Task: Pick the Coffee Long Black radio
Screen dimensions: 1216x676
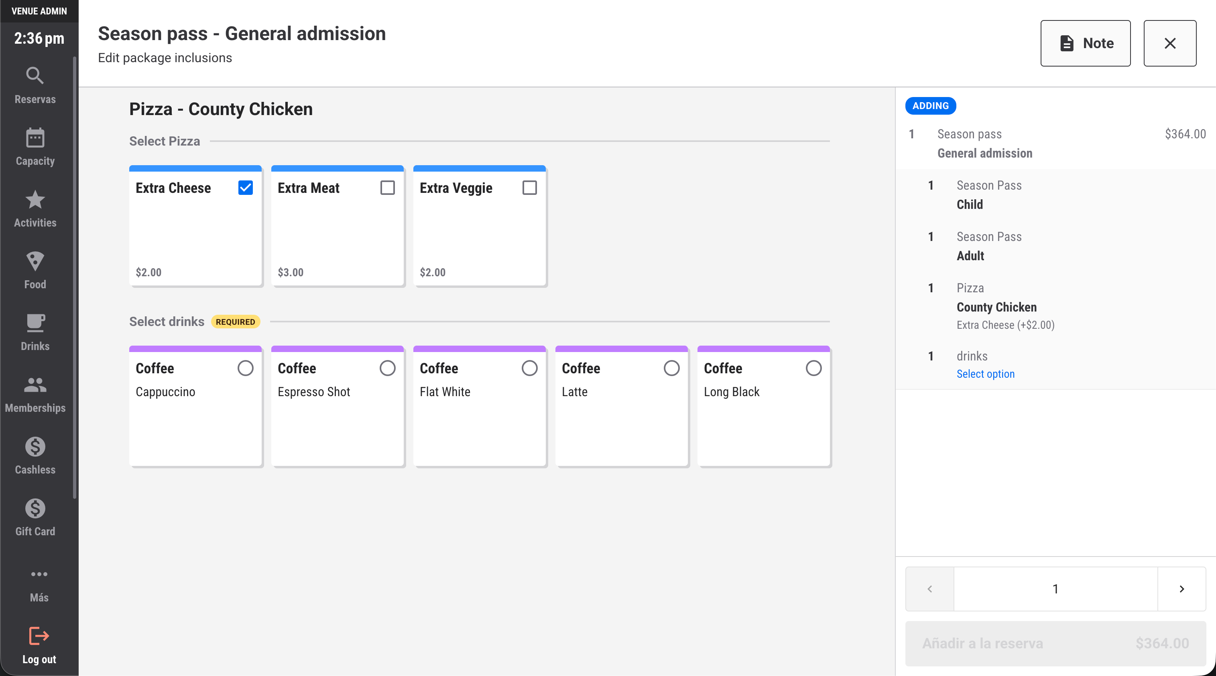Action: tap(813, 368)
